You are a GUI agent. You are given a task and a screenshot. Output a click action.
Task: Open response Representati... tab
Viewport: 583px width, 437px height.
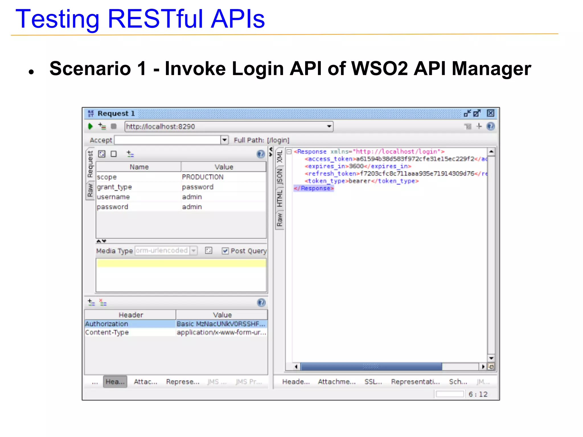tap(415, 382)
